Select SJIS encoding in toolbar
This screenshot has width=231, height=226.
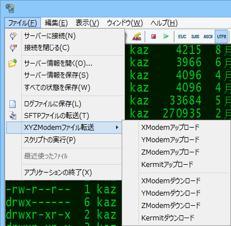(x=195, y=37)
